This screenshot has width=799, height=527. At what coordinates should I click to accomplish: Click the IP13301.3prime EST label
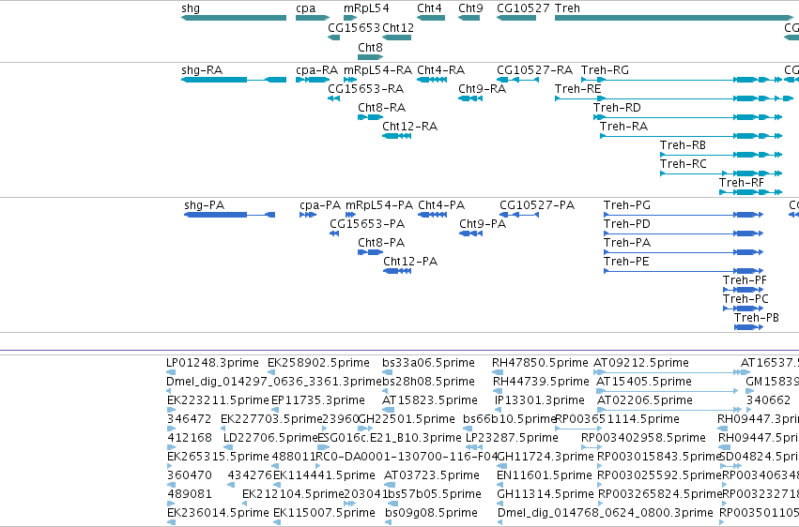pyautogui.click(x=539, y=400)
